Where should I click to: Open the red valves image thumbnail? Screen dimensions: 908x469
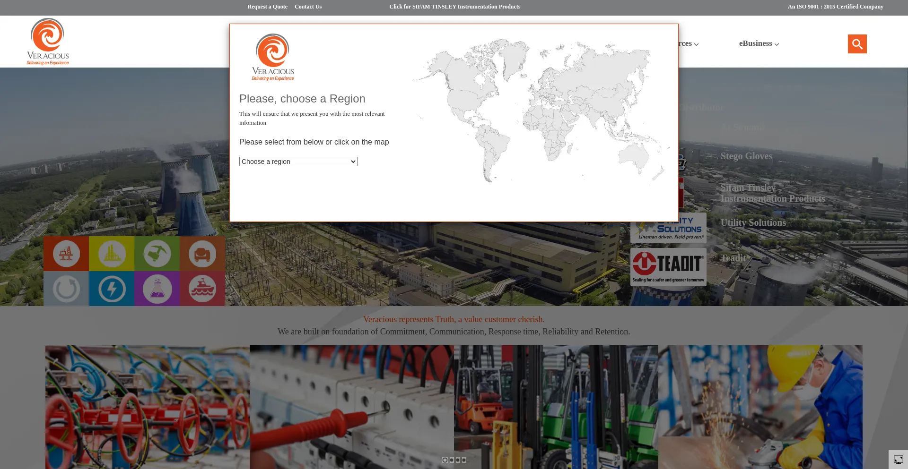coord(148,407)
